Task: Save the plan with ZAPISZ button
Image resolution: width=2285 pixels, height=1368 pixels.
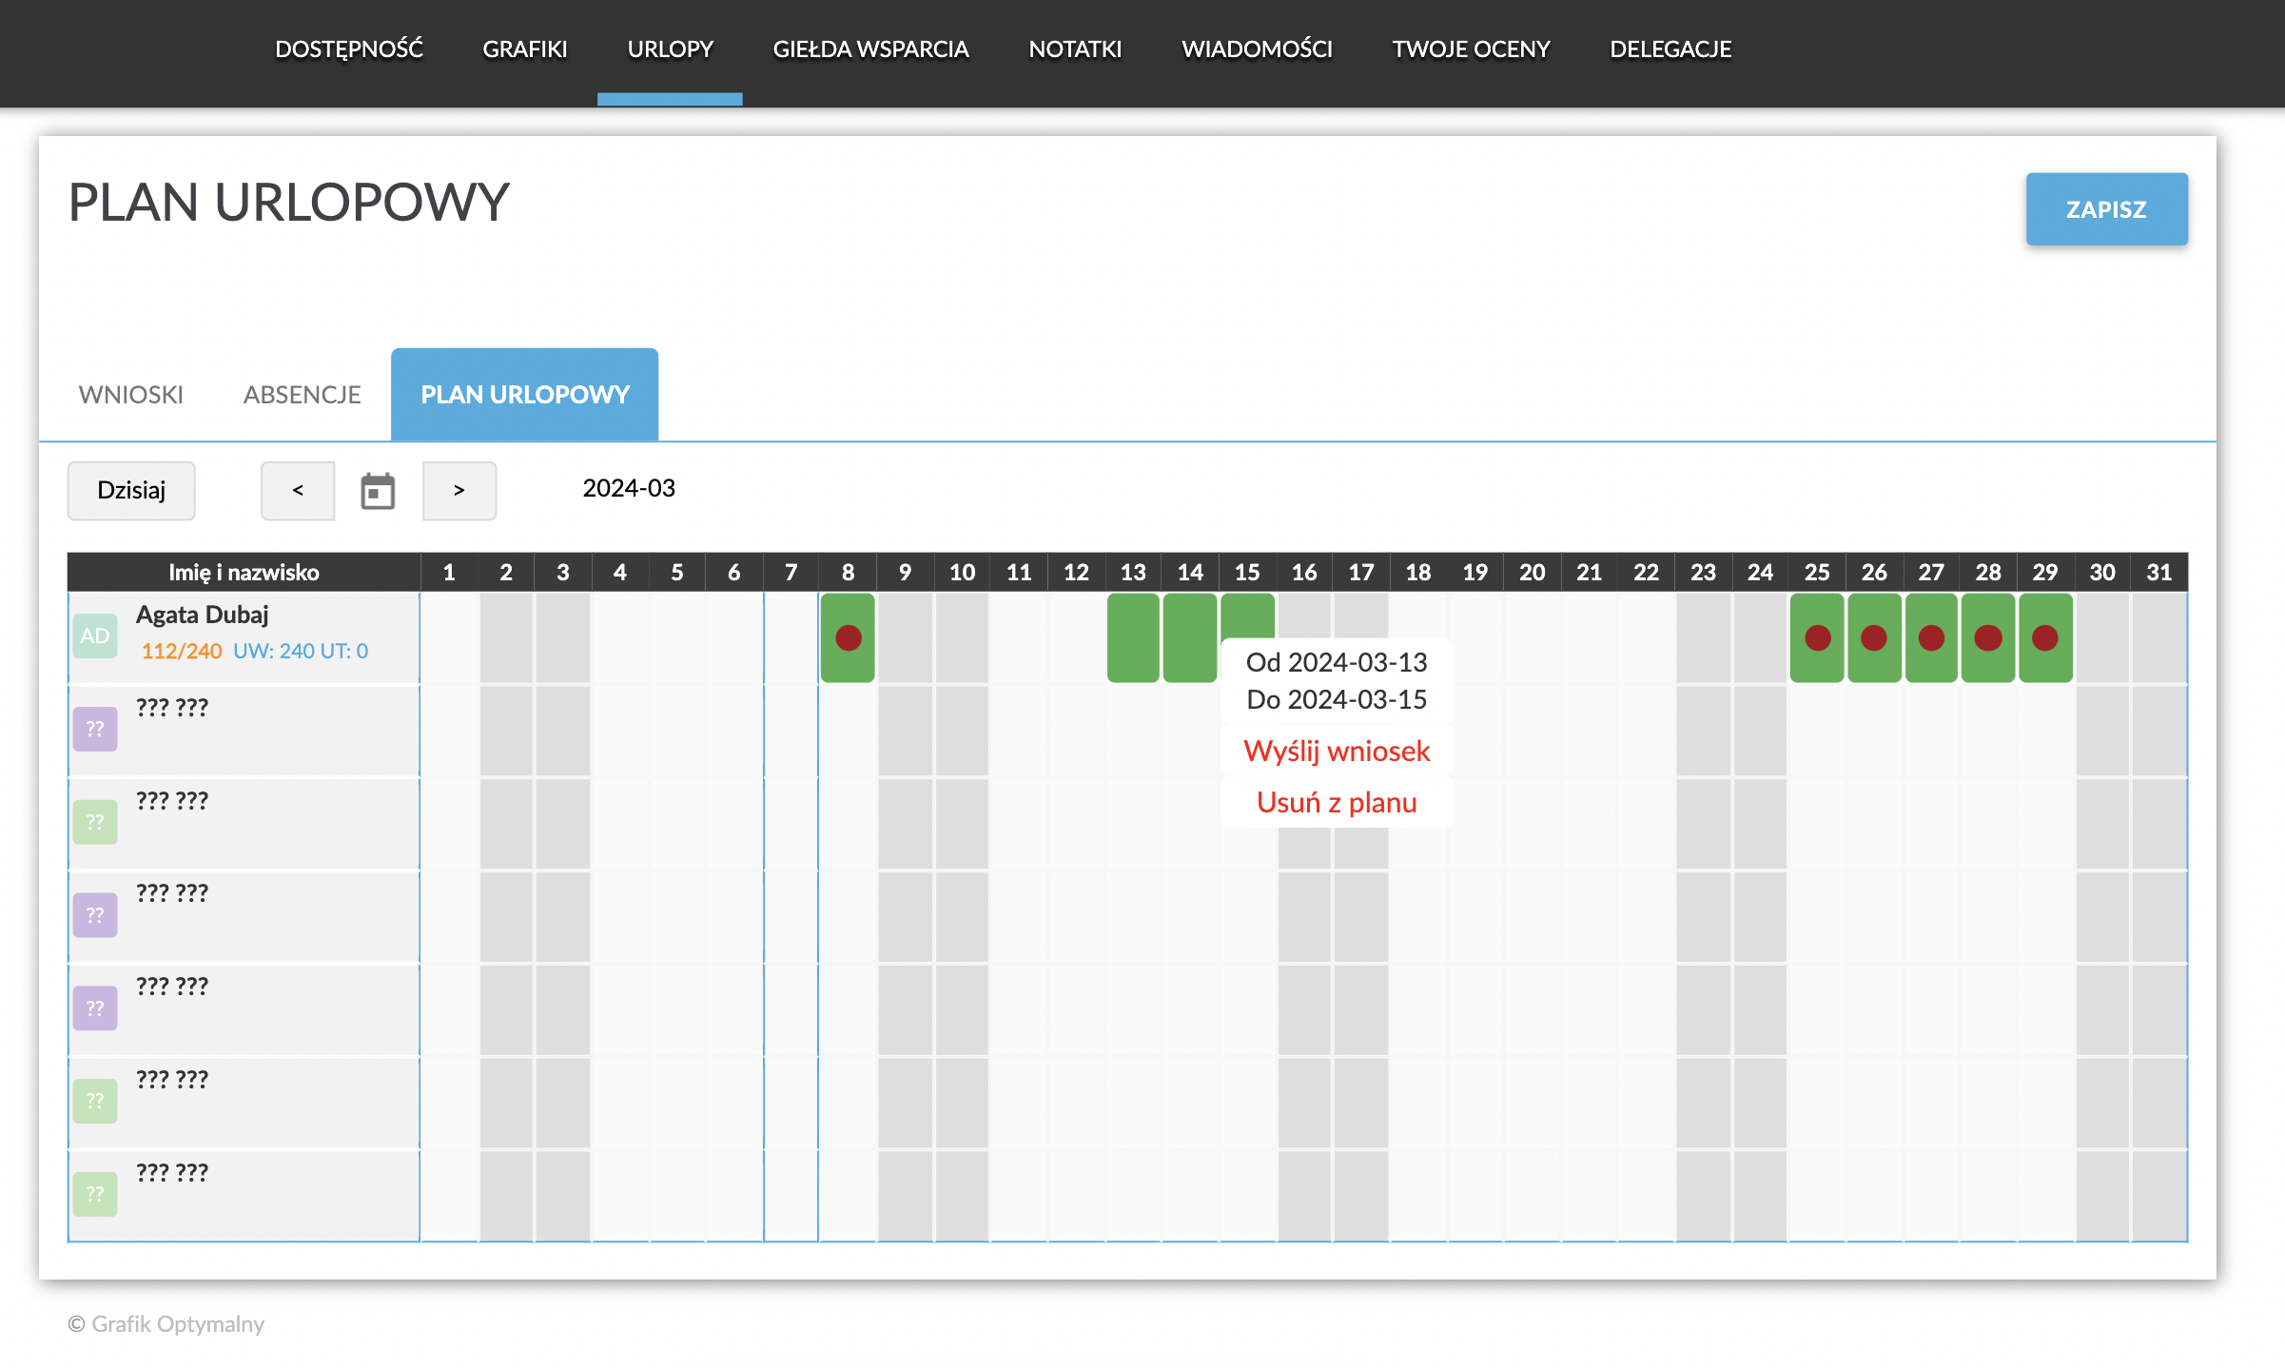Action: [2106, 209]
